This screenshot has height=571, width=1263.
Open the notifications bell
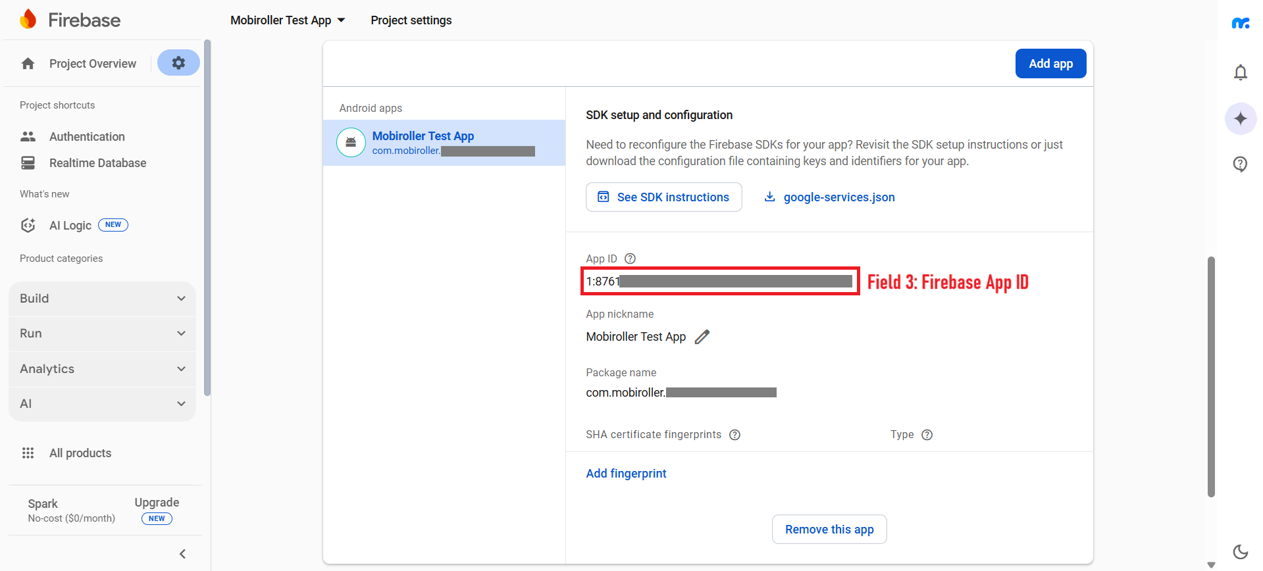(x=1240, y=72)
